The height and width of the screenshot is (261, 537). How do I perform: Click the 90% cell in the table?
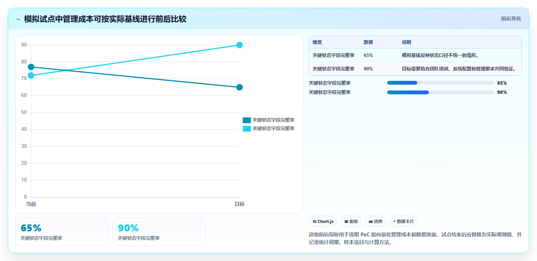pyautogui.click(x=368, y=69)
